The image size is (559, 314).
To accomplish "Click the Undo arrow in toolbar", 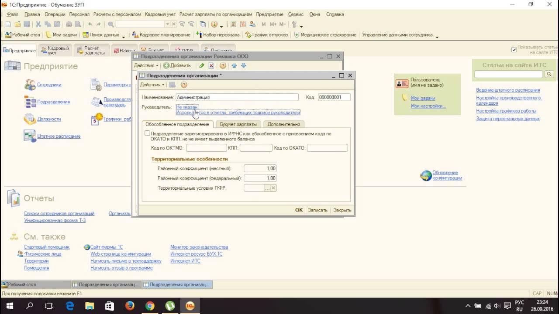I will 90,24.
